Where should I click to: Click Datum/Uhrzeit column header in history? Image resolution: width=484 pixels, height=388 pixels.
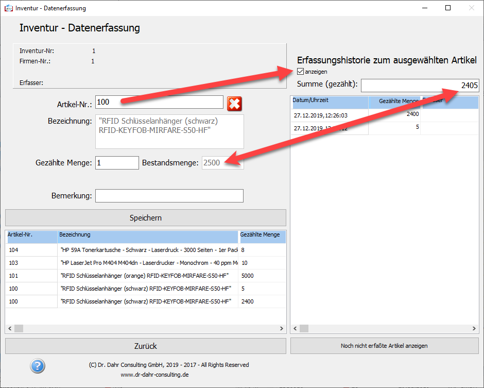pos(330,101)
